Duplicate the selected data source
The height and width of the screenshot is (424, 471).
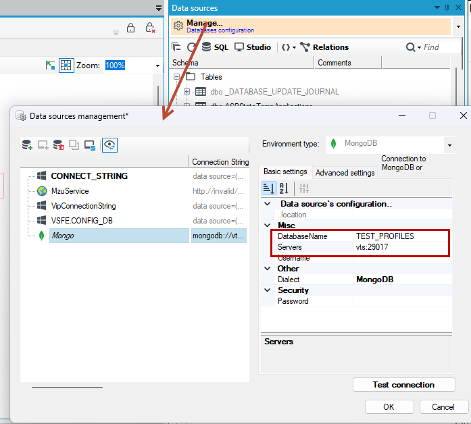(74, 145)
